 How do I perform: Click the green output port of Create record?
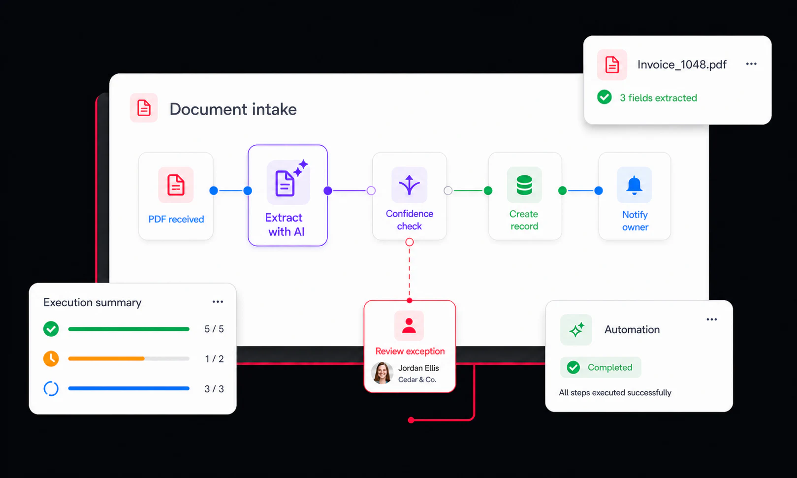[x=562, y=191]
